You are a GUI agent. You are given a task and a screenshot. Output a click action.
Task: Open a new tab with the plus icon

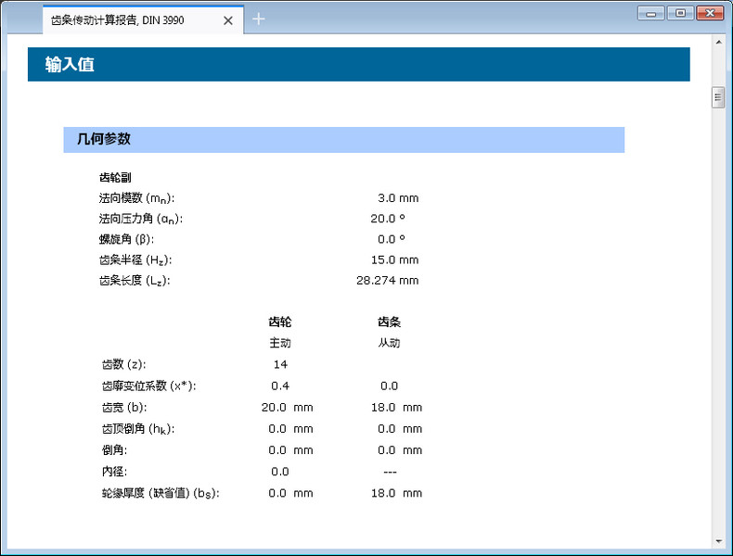coord(259,19)
